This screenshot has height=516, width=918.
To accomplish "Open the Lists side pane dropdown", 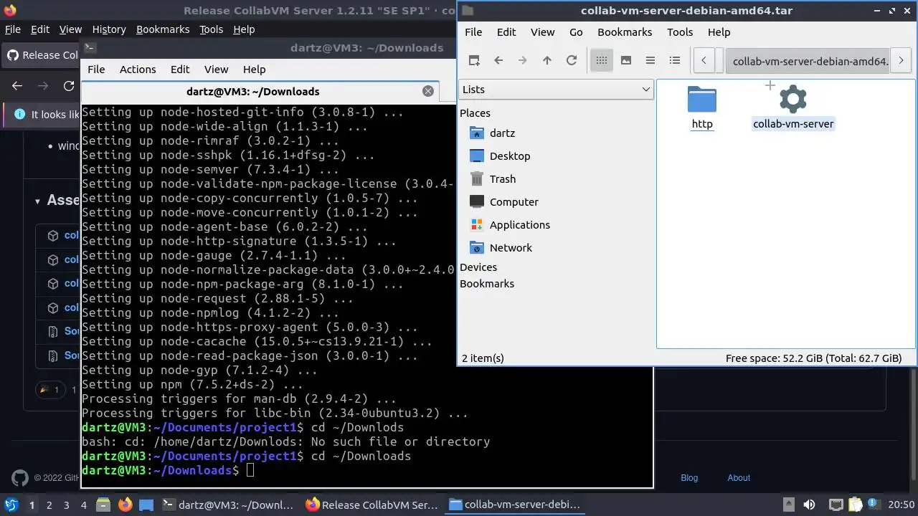I will point(556,90).
